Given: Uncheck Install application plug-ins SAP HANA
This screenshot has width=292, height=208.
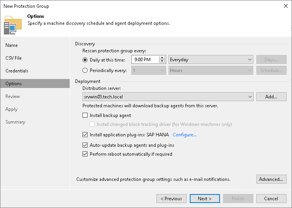Looking at the screenshot, I should [x=85, y=135].
